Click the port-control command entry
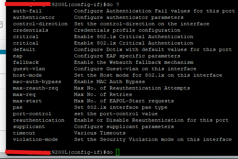Image resolution: width=238 pixels, height=159 pixels. (32, 114)
